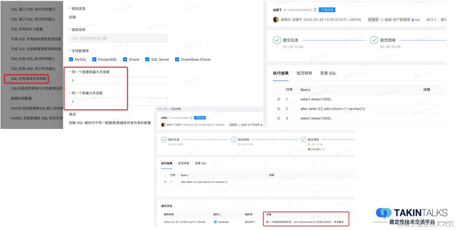457x230 pixels.
Task: Uncheck the MySQL database checkbox
Action: [x=71, y=60]
